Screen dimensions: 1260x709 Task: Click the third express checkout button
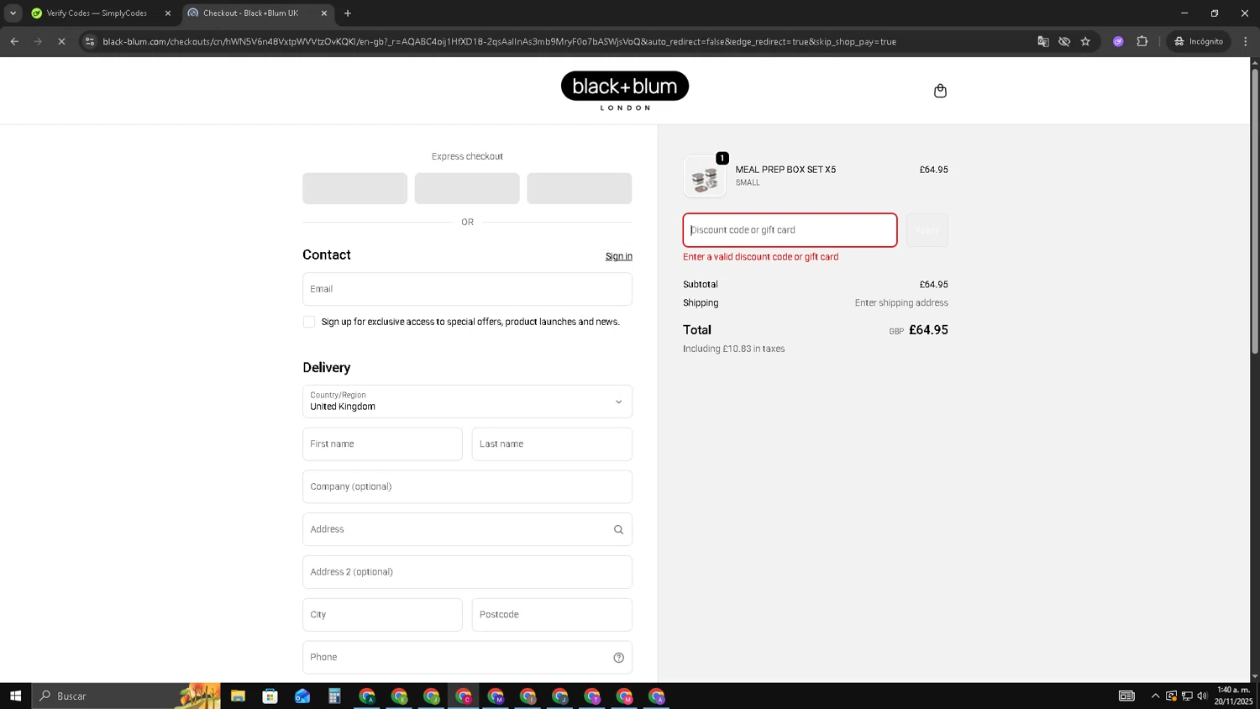point(580,188)
